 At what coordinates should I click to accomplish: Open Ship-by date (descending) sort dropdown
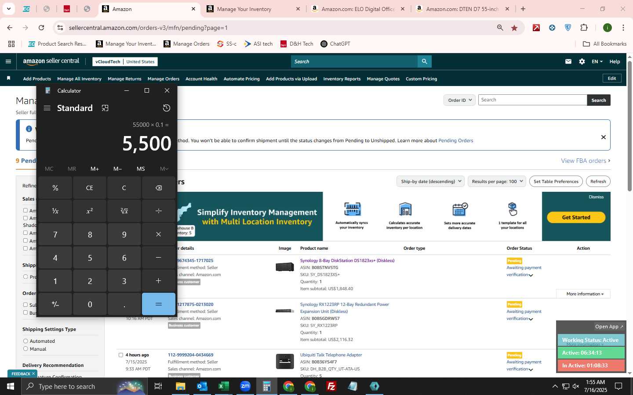pyautogui.click(x=430, y=181)
